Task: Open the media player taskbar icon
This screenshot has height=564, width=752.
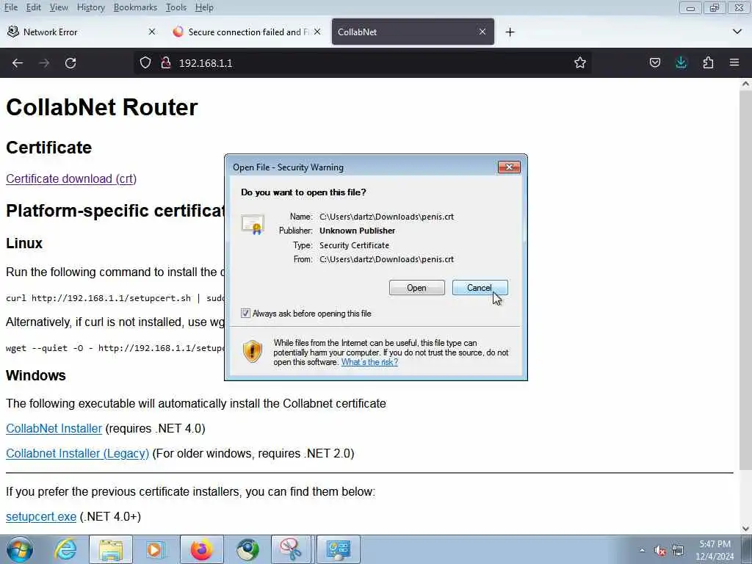Action: (x=156, y=549)
